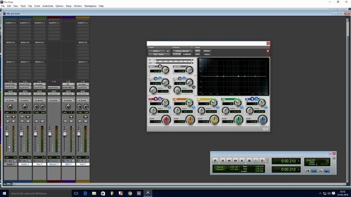
Task: Toggle the MIDI Merge button in transport
Action: click(320, 171)
